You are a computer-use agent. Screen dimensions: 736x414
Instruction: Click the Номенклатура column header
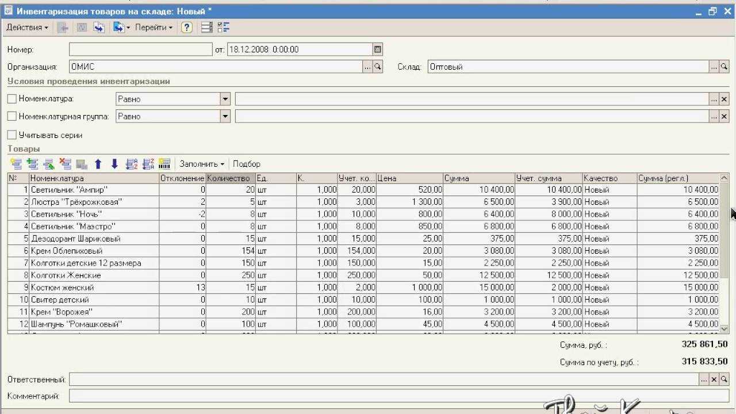click(x=94, y=178)
